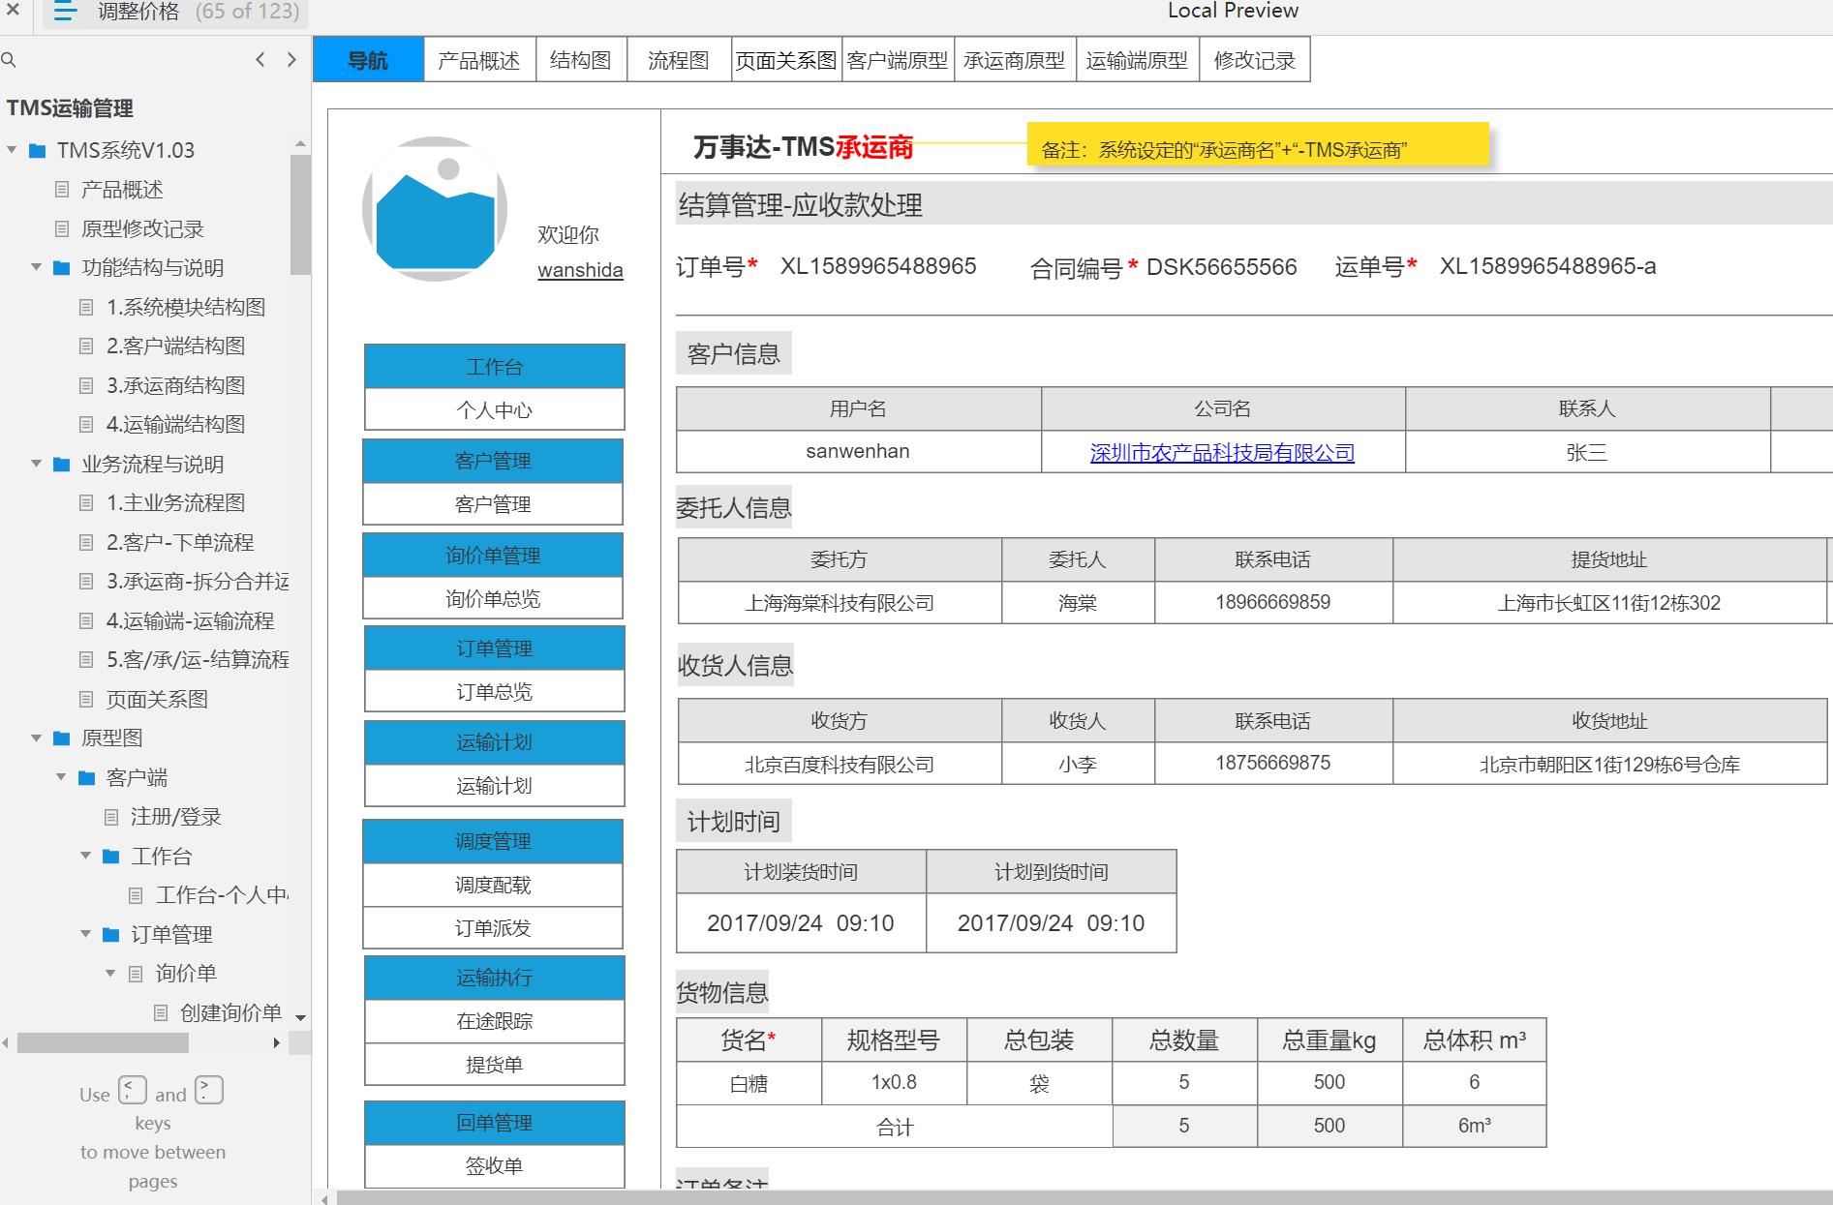The image size is (1833, 1205).
Task: Click the 调整价格 page title
Action: 138,12
